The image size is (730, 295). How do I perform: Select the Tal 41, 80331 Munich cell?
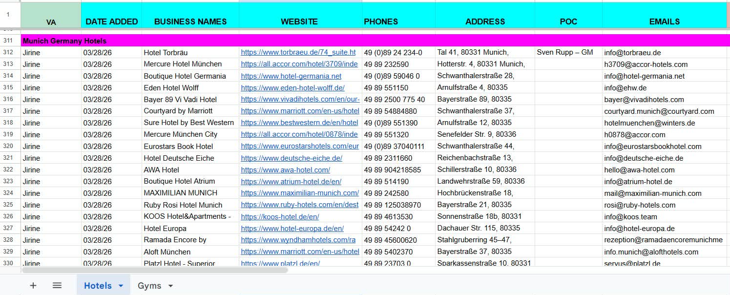click(485, 52)
